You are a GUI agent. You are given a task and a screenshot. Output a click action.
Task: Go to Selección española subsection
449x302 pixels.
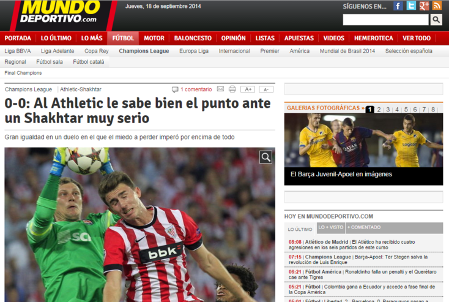click(409, 51)
